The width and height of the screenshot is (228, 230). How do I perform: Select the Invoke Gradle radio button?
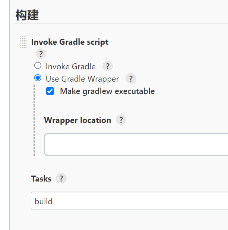(x=38, y=66)
